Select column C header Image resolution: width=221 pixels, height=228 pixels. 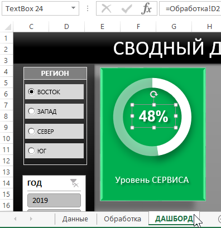click(x=31, y=27)
